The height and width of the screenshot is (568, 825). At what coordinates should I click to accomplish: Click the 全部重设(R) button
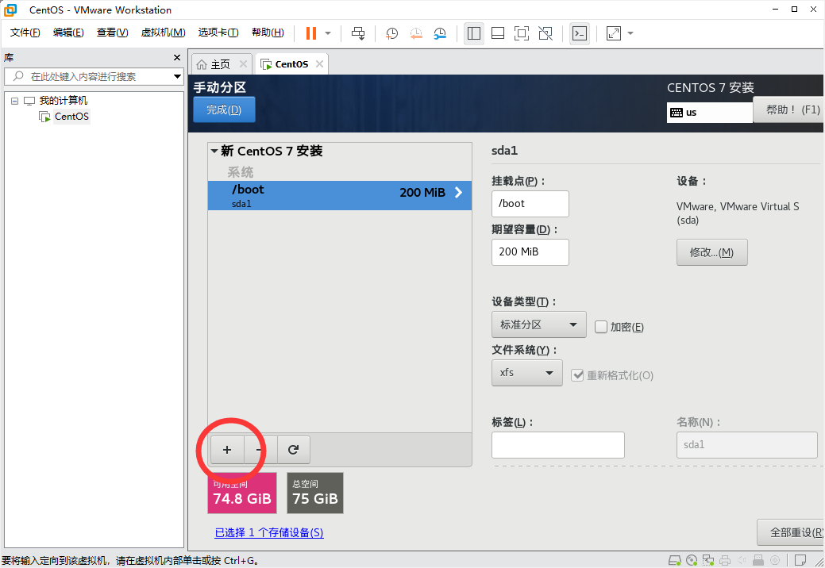[791, 532]
